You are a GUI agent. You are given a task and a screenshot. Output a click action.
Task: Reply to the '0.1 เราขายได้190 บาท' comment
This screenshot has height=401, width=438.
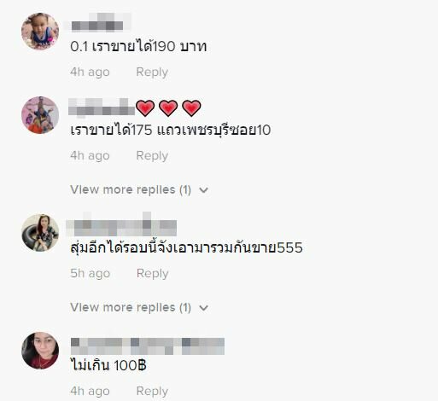click(x=152, y=72)
